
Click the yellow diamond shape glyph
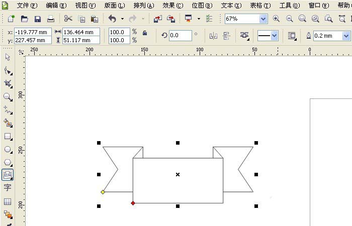[x=103, y=192]
